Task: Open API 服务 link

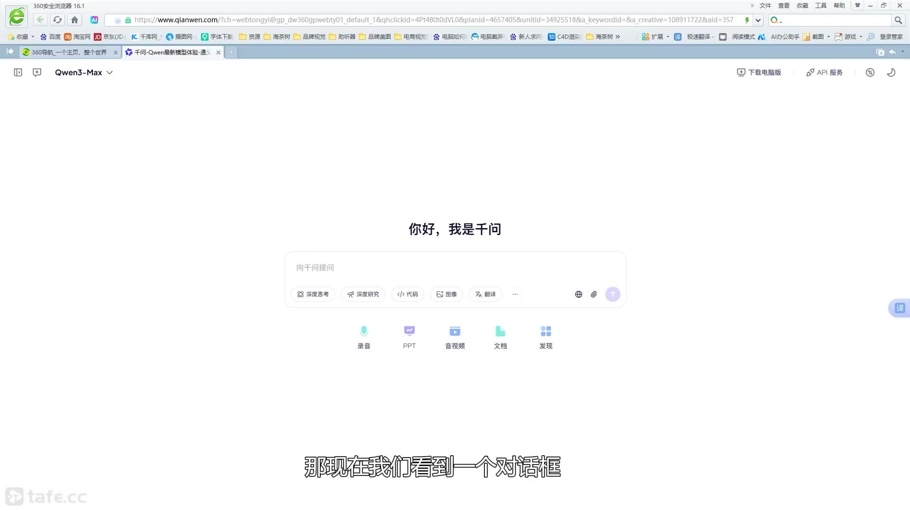Action: tap(824, 72)
